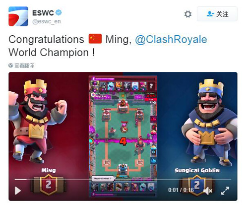
Task: Click the blue verified badge next to ESWC
Action: pos(59,12)
